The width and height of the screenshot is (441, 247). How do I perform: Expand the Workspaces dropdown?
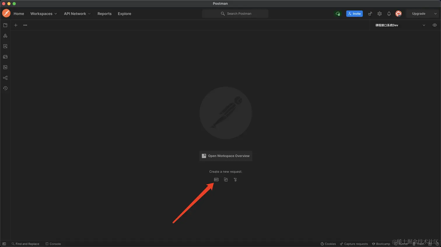click(x=43, y=14)
